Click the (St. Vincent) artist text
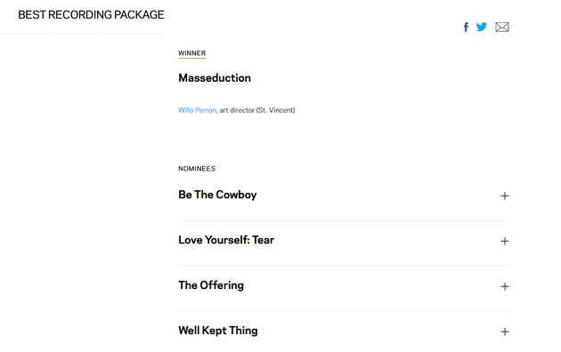561x352 pixels. coord(275,110)
